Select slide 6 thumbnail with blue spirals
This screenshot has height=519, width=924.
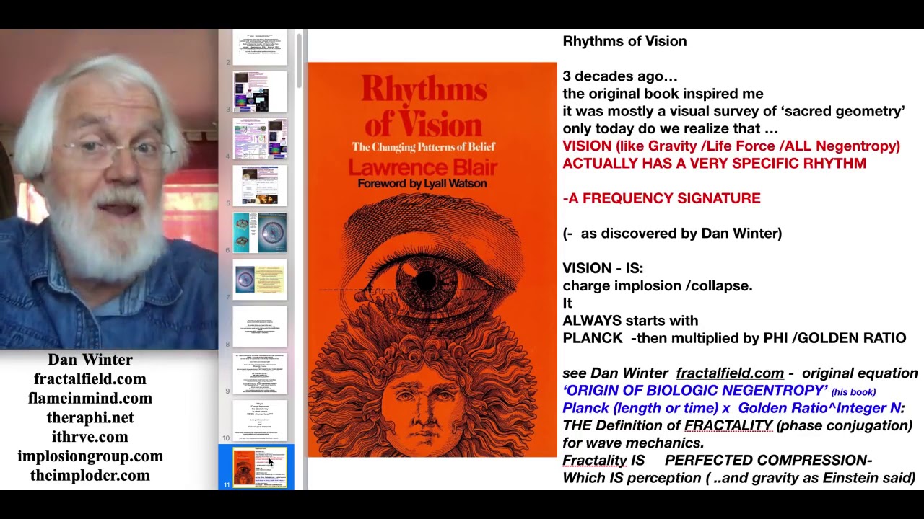tap(260, 232)
